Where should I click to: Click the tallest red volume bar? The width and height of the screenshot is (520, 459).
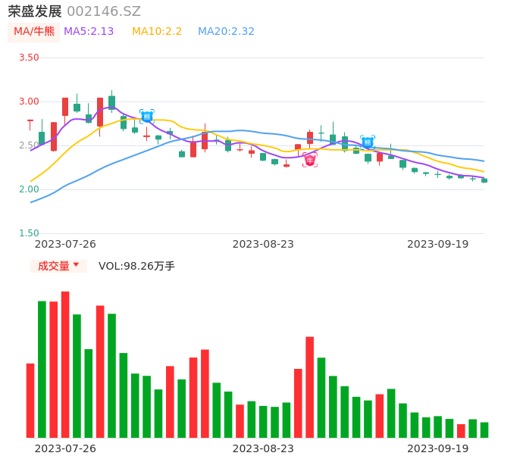[x=65, y=364]
